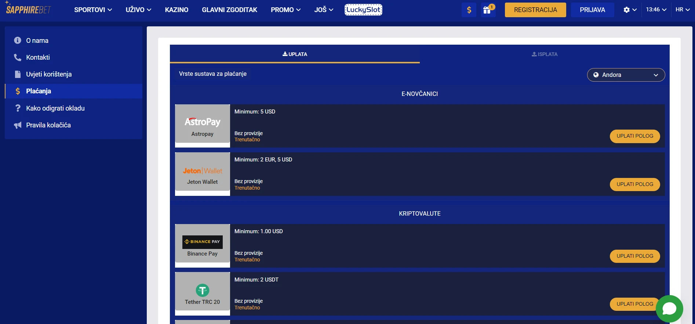Open the O nama link
The height and width of the screenshot is (324, 695).
coord(37,40)
